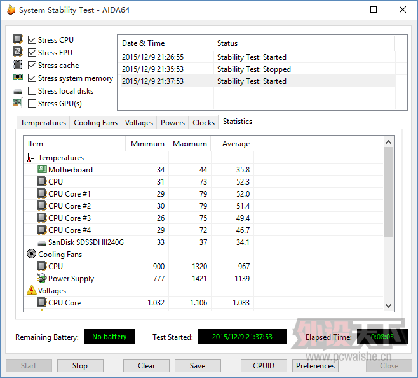Screen dimensions: 418x378
Task: Click the percent chip icon beside Stress FPU
Action: point(18,52)
